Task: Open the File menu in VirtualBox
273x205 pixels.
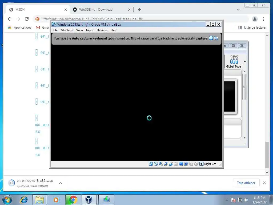Action: (x=55, y=30)
